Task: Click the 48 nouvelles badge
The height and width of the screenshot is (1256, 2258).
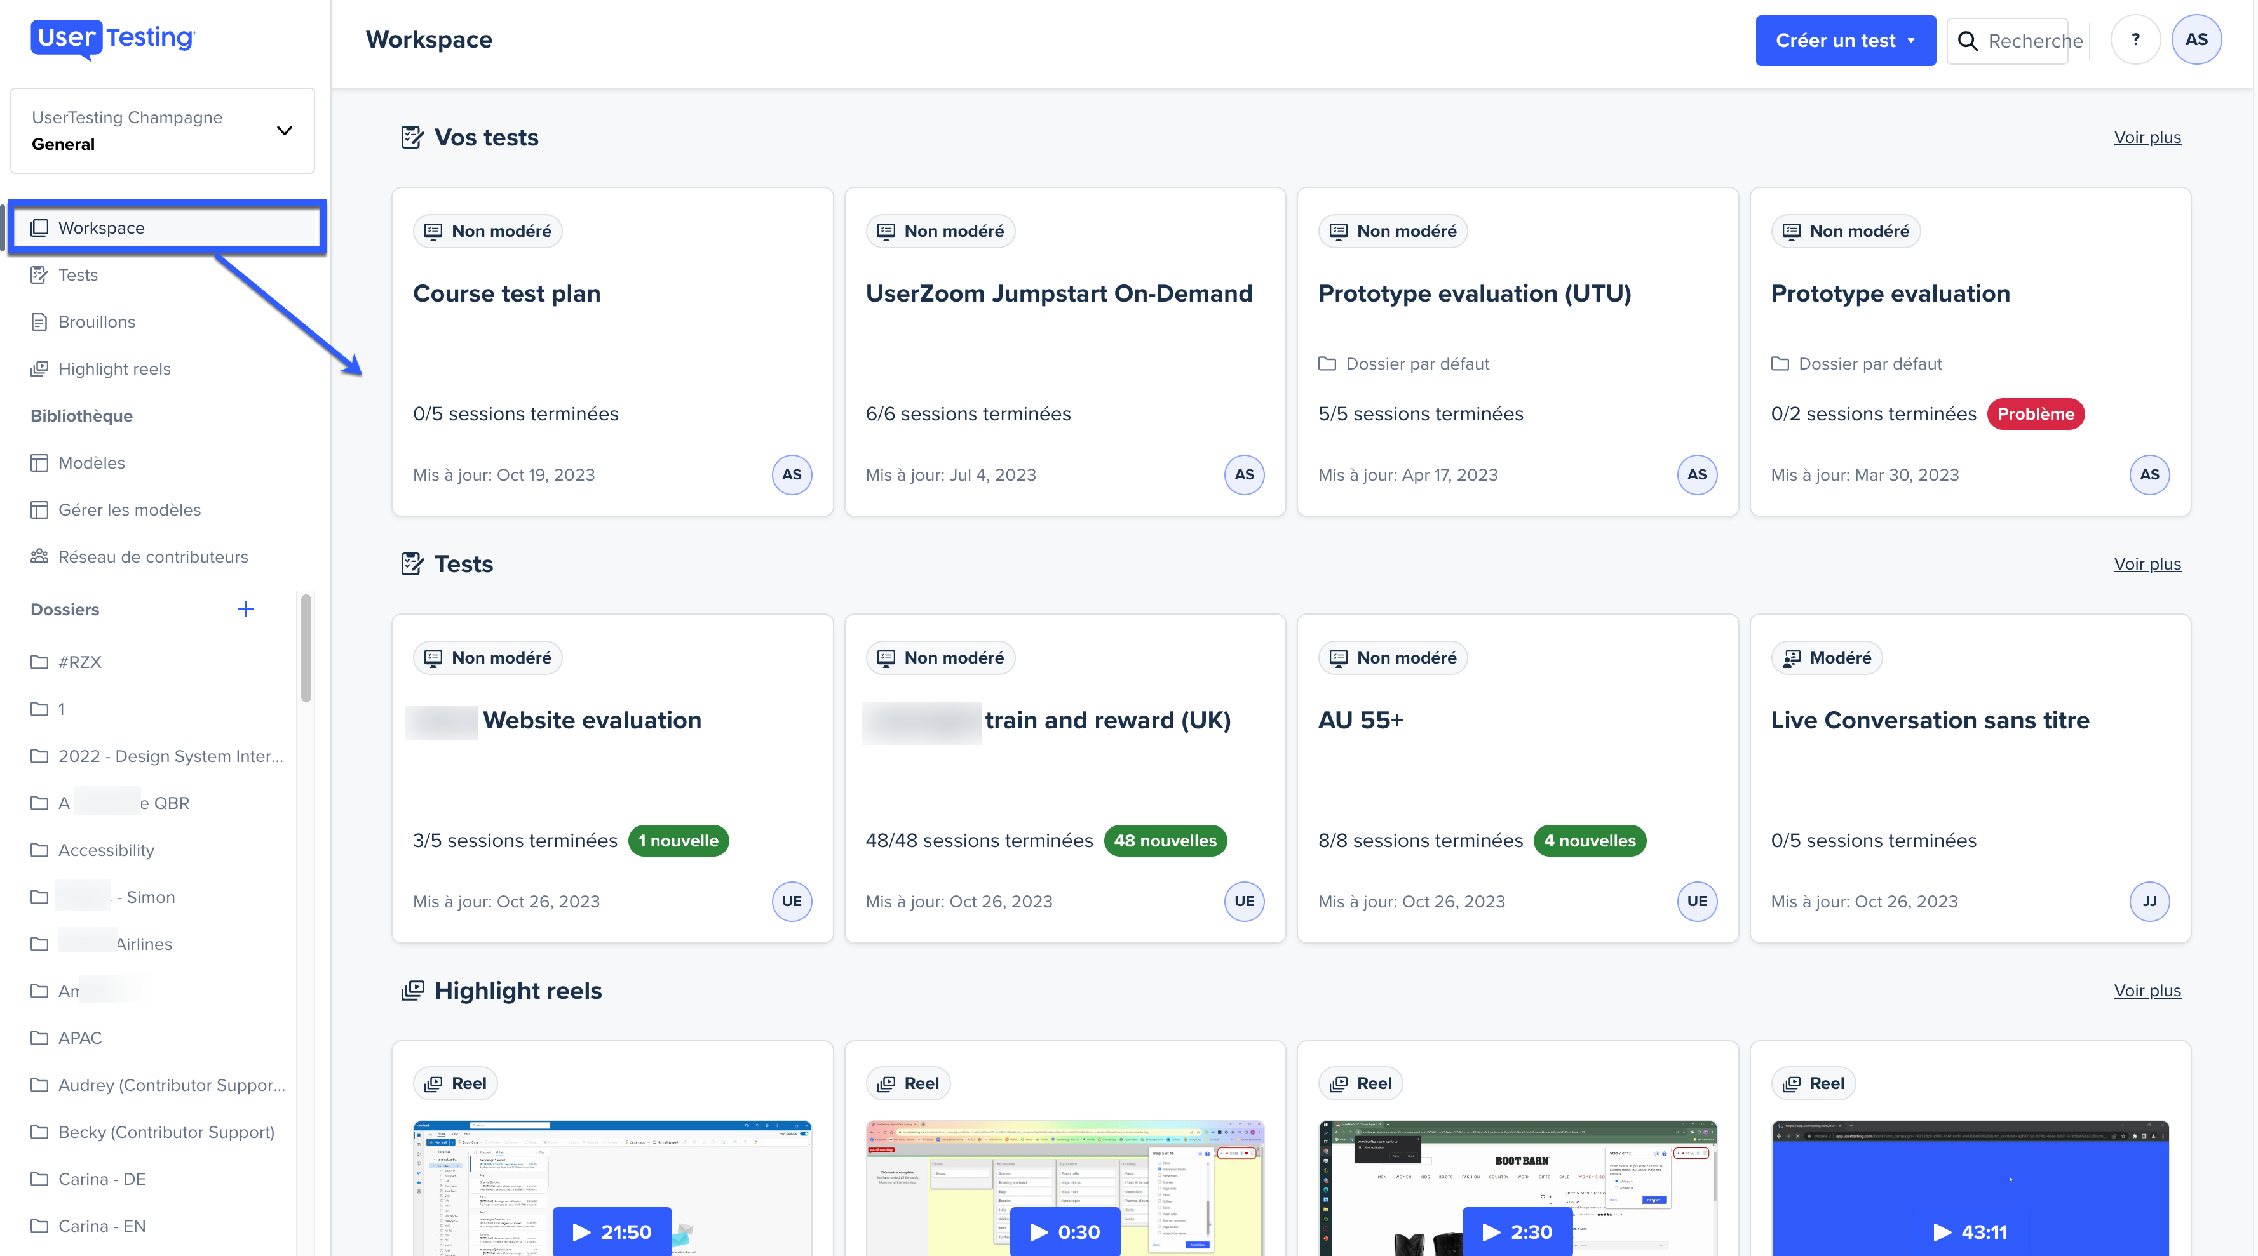Action: click(x=1165, y=841)
